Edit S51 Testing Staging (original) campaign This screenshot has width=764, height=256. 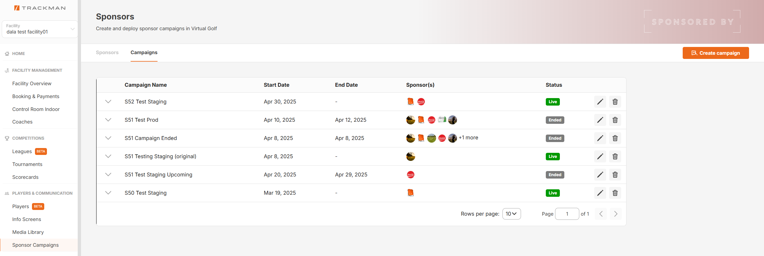coord(600,156)
